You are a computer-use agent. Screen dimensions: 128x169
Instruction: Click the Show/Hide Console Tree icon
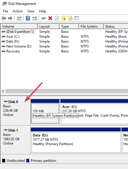[19, 18]
